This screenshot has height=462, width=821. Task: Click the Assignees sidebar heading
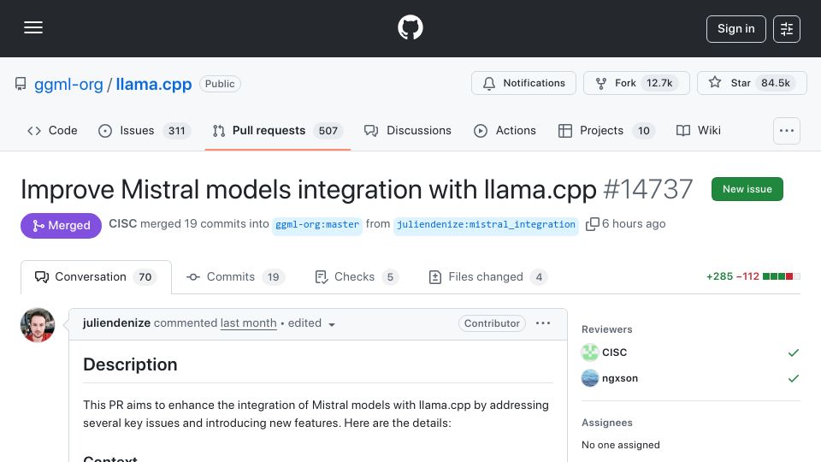[607, 423]
